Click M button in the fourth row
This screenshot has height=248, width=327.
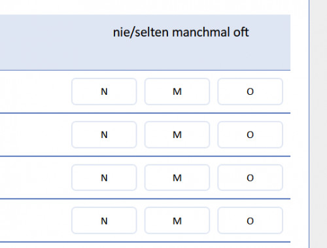tap(177, 221)
